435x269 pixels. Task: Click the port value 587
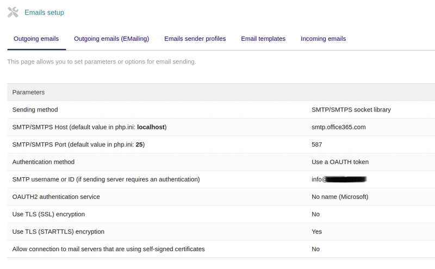point(317,145)
